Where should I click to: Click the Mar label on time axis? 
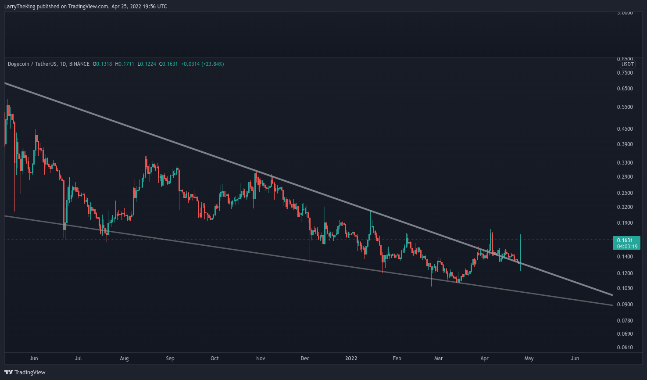pyautogui.click(x=439, y=358)
